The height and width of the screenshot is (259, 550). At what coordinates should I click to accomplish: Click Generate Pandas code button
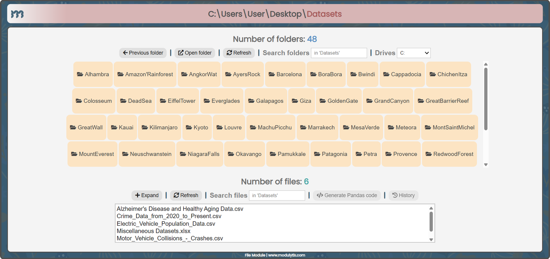(346, 195)
